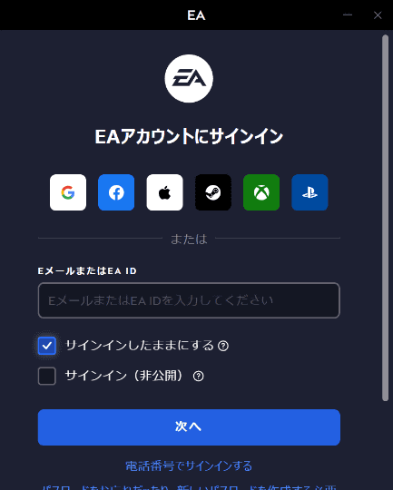Select the Apple sign-in icon
This screenshot has width=393, height=490.
[x=165, y=192]
